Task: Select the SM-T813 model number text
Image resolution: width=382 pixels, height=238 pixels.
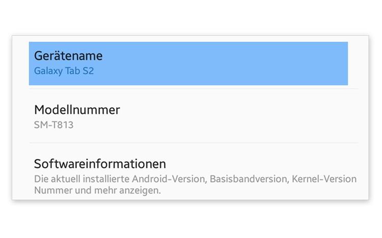Action: pyautogui.click(x=53, y=124)
